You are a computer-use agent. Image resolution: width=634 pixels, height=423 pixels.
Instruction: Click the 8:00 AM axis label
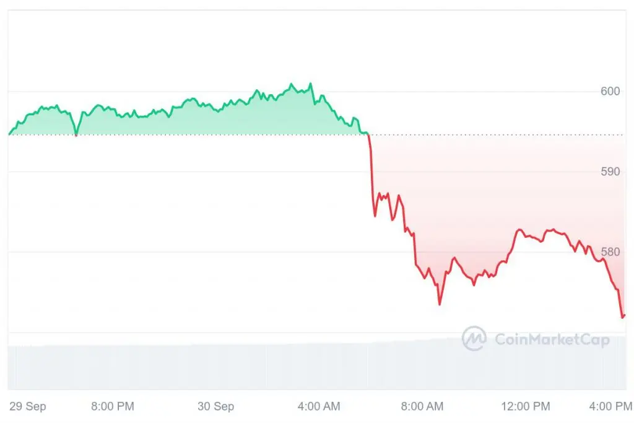[x=422, y=406]
